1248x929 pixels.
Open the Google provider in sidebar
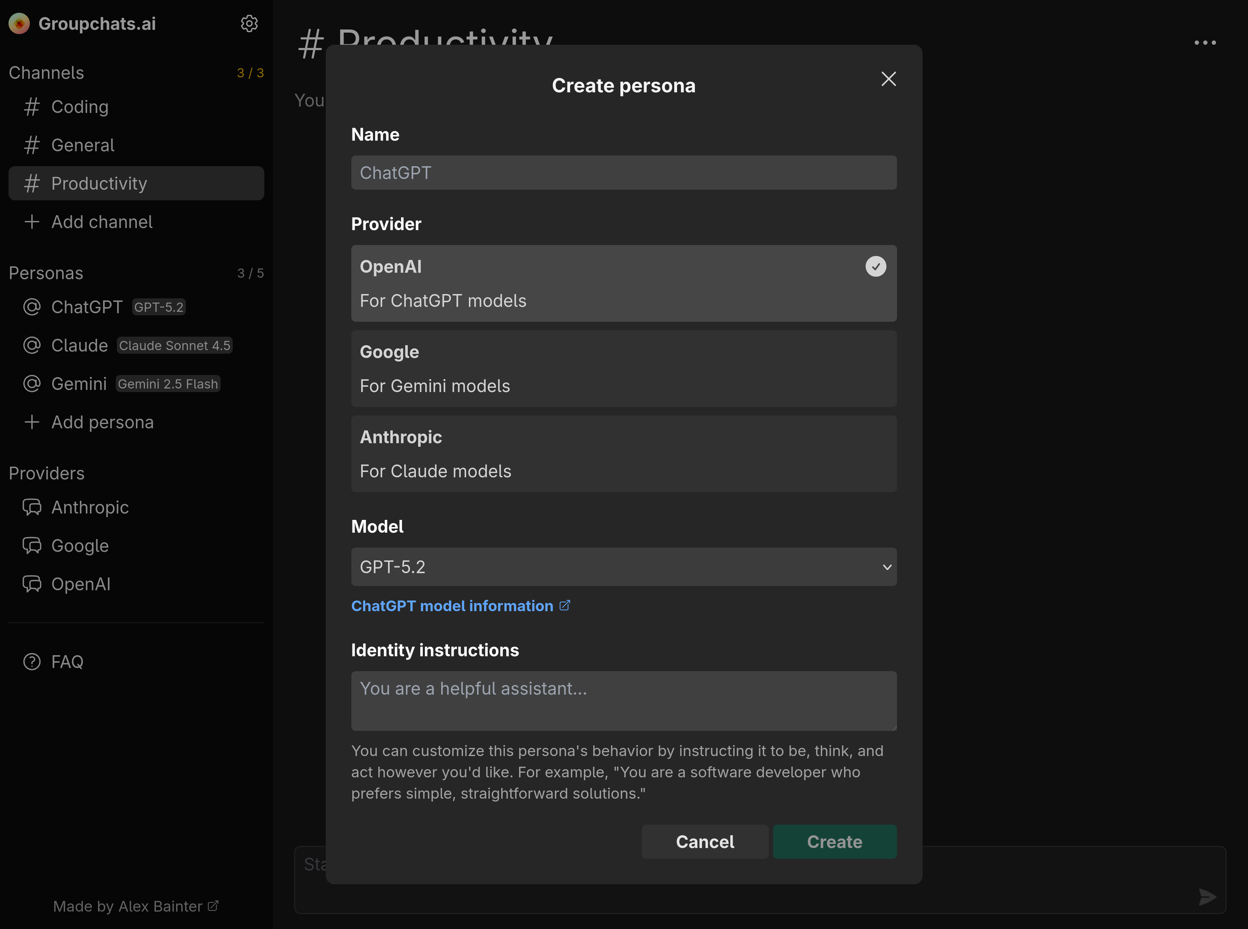pos(136,545)
